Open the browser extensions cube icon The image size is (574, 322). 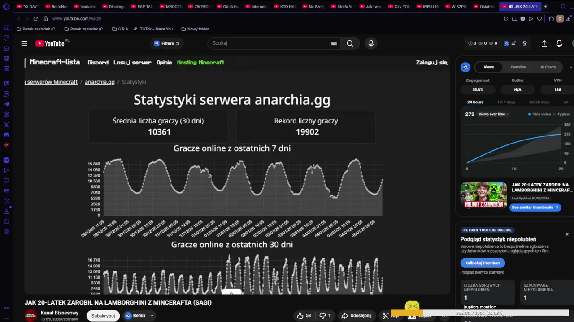pyautogui.click(x=551, y=19)
